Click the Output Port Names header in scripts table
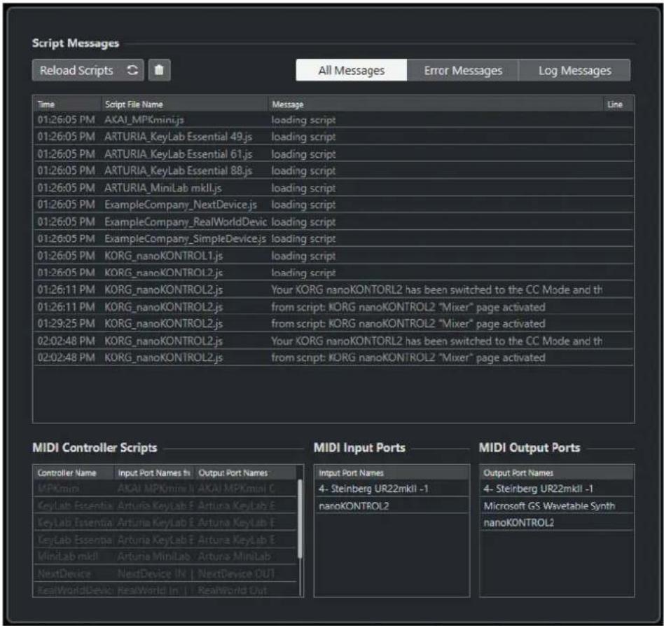The width and height of the screenshot is (664, 626). click(246, 472)
